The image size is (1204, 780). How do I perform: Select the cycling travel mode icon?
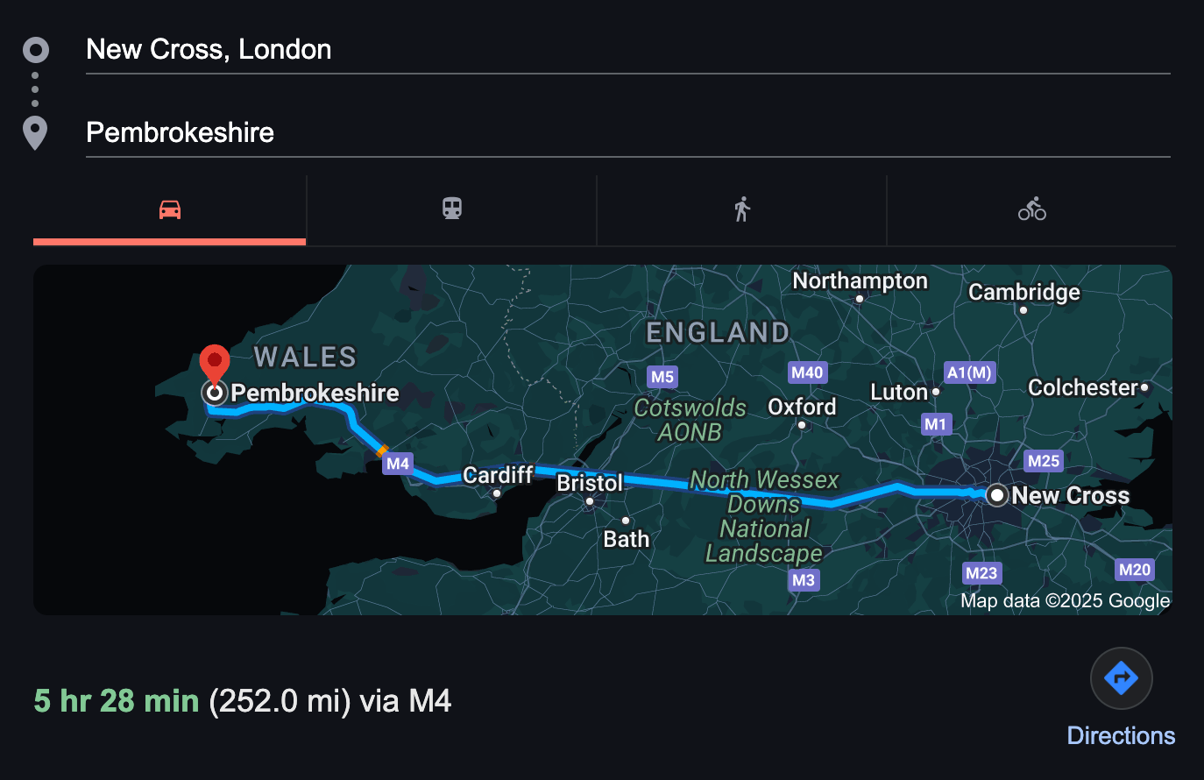click(1031, 209)
